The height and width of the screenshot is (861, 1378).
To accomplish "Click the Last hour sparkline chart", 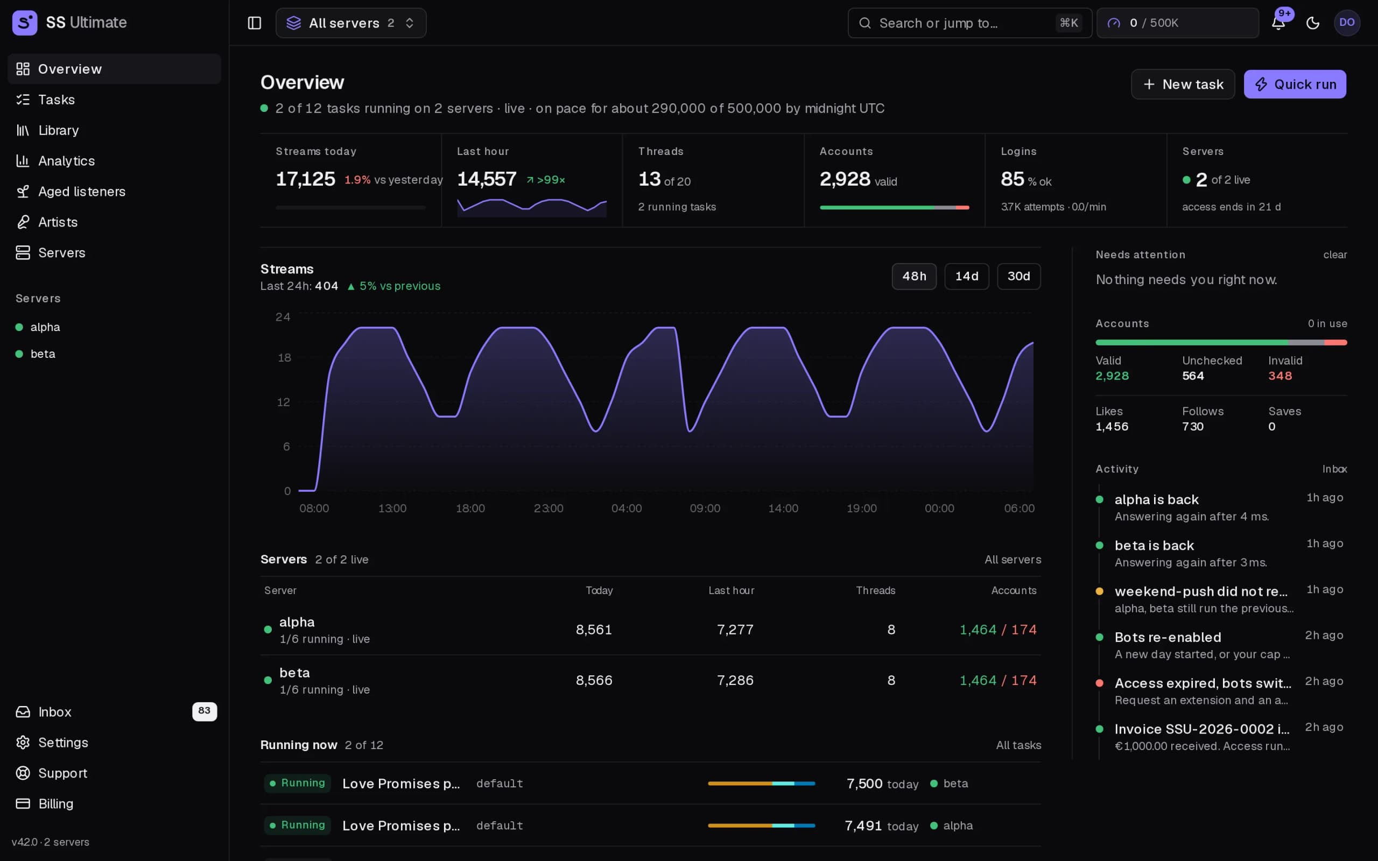I will coord(532,207).
